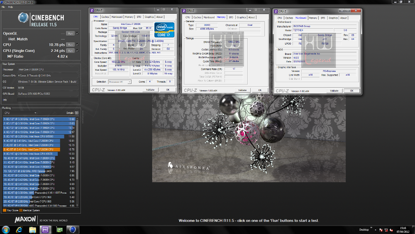Show hidden tray icons arrow

(x=375, y=230)
